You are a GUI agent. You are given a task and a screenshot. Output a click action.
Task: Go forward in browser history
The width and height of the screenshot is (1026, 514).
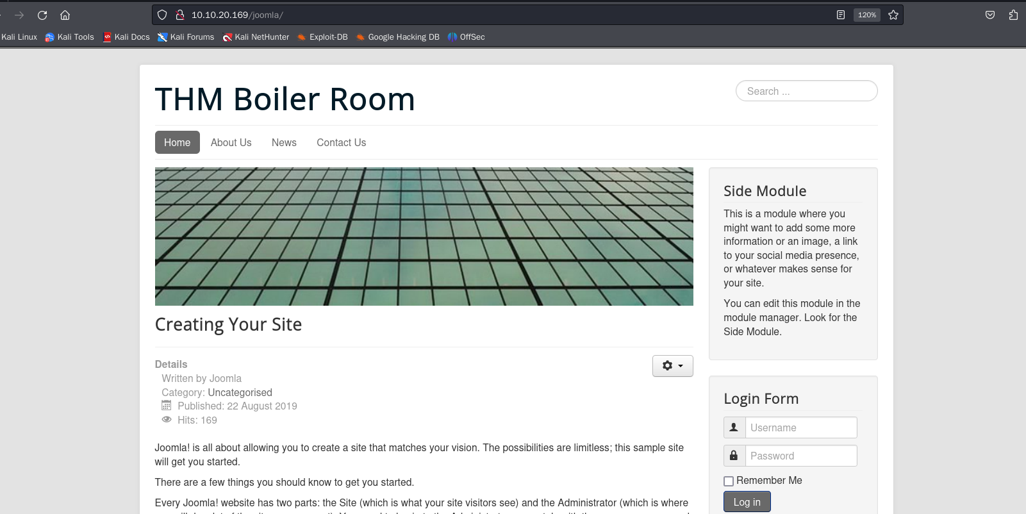click(x=19, y=15)
